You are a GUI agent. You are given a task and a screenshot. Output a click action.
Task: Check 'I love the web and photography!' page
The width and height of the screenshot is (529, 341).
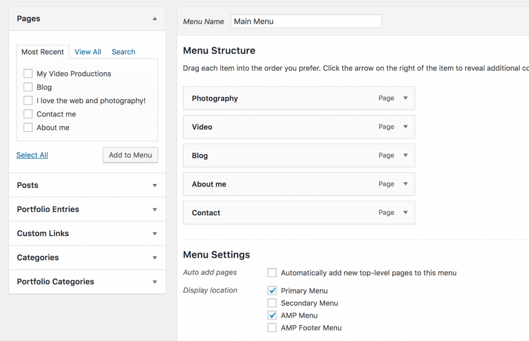click(28, 101)
